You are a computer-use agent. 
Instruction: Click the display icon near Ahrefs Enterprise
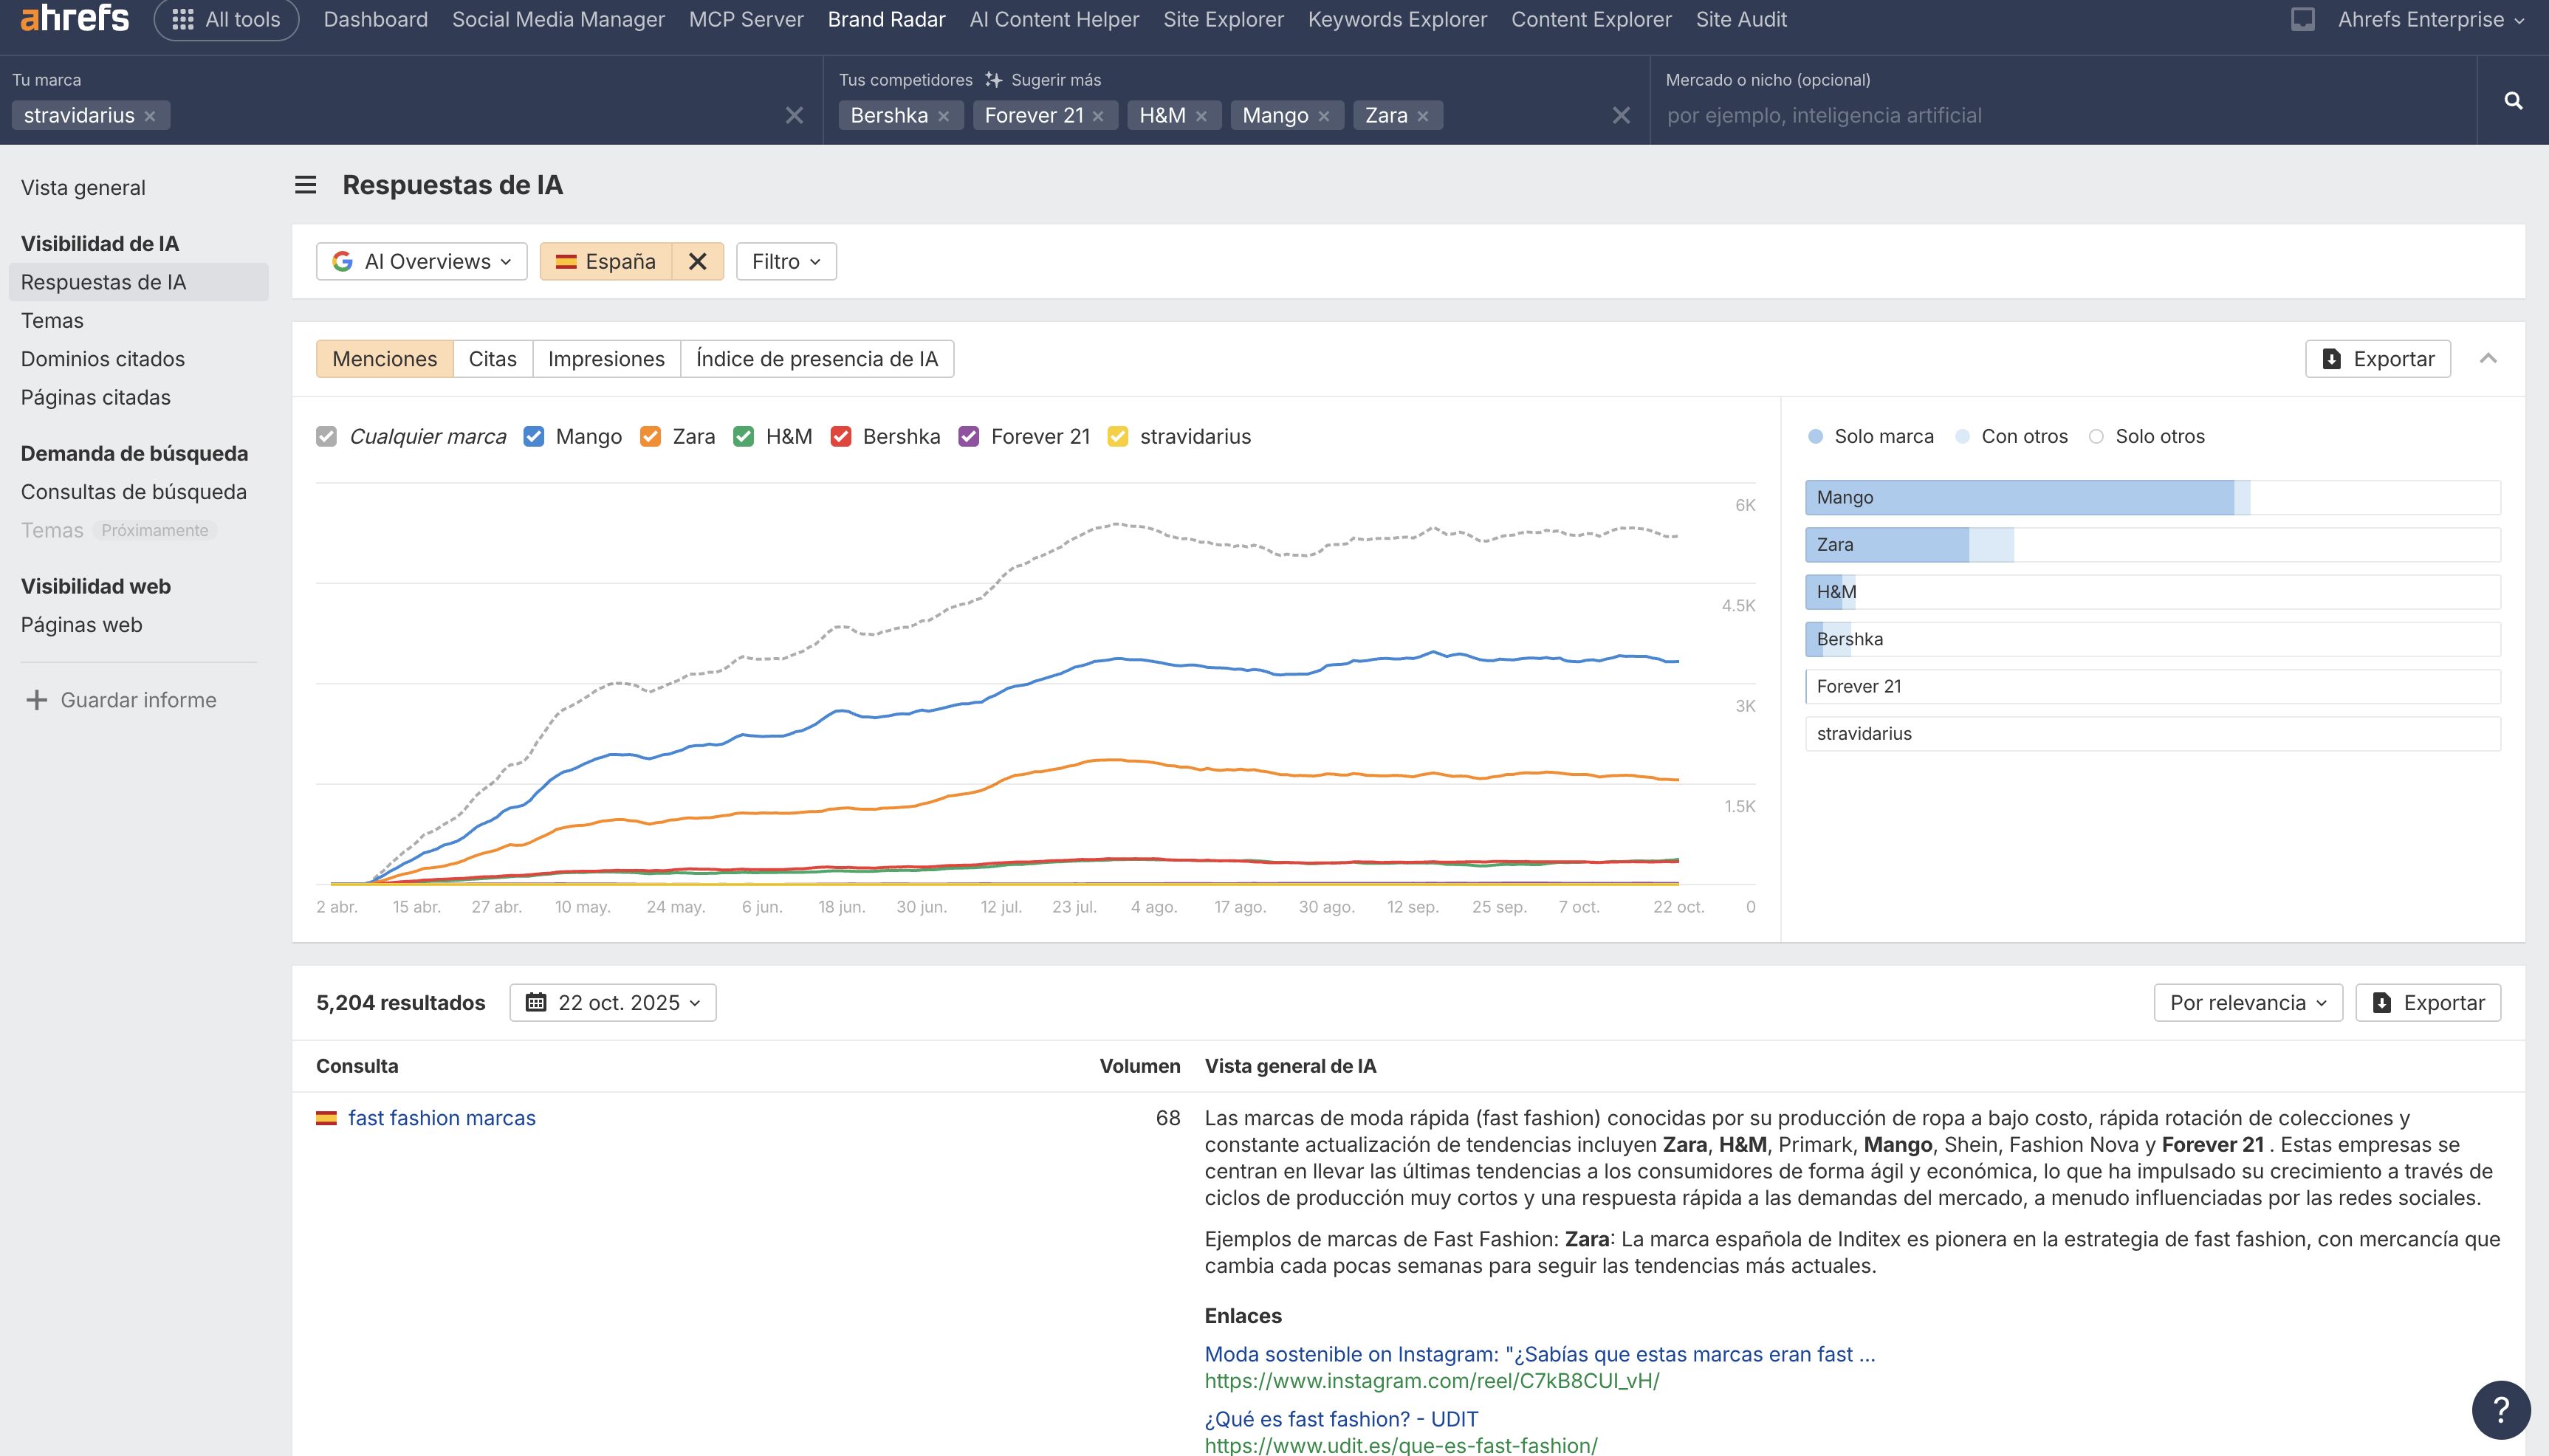point(2302,19)
